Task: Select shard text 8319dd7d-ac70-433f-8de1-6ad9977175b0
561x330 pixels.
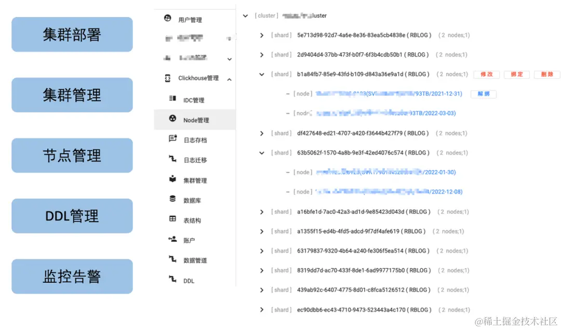Action: tap(351, 270)
